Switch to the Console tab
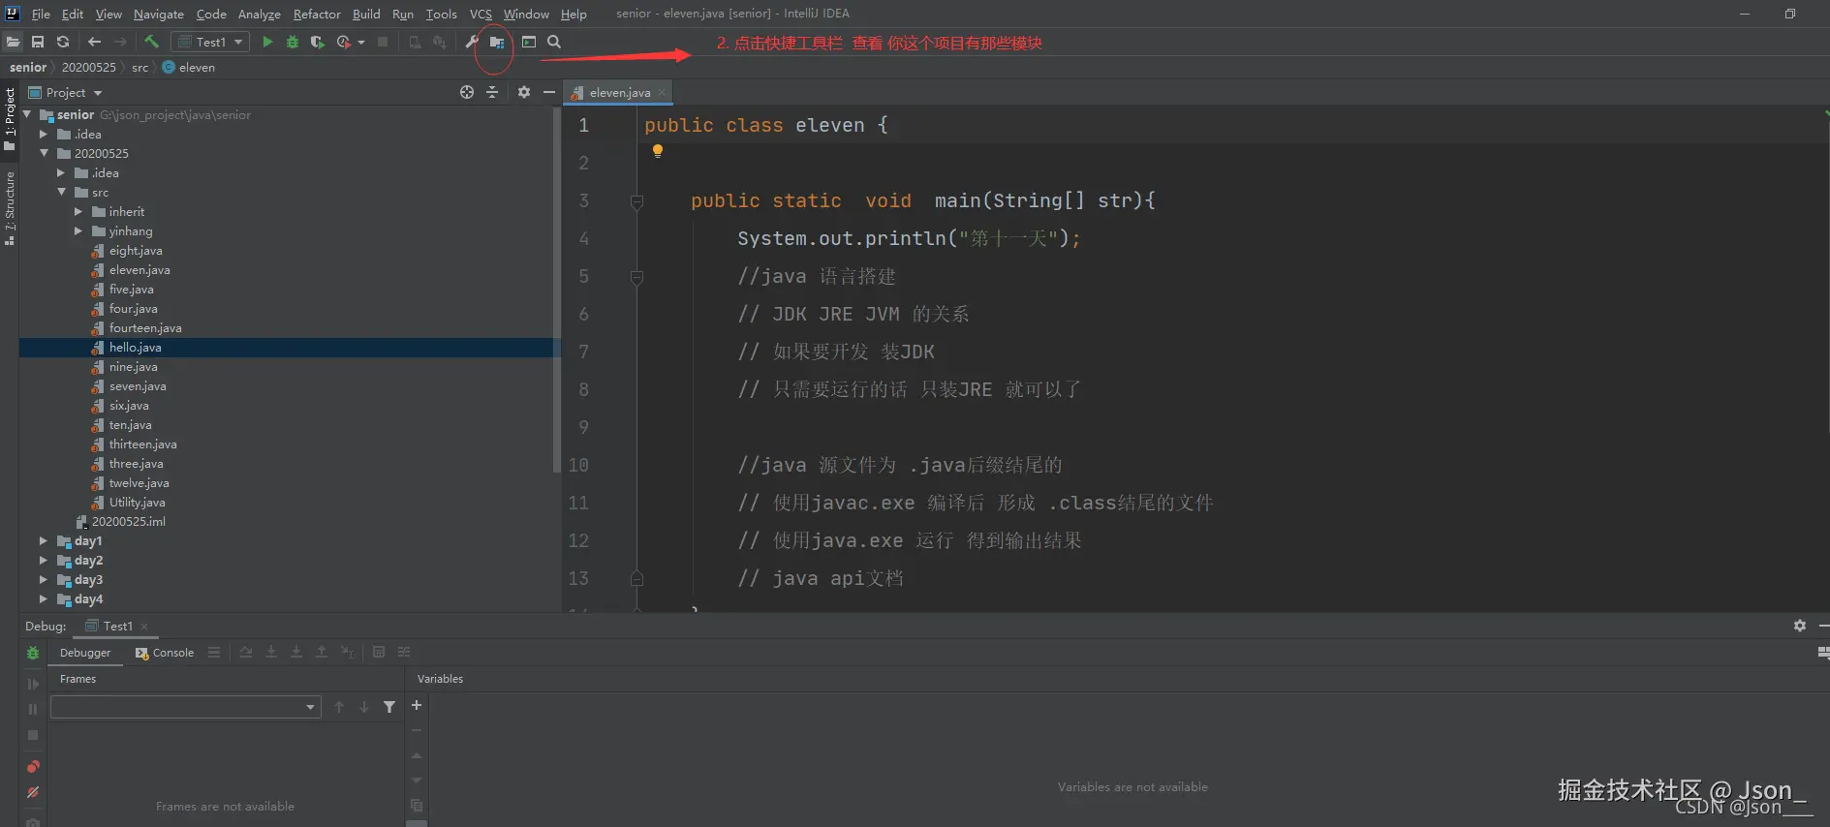Image resolution: width=1830 pixels, height=827 pixels. tap(165, 653)
